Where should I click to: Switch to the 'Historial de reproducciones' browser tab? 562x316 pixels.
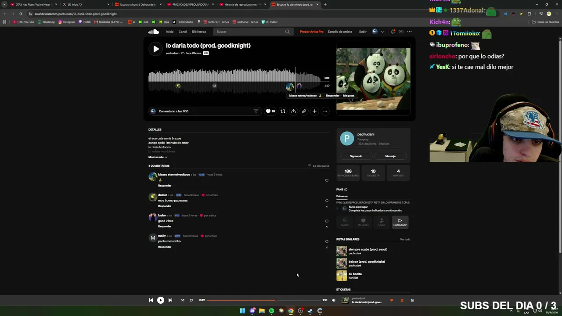[x=243, y=4]
